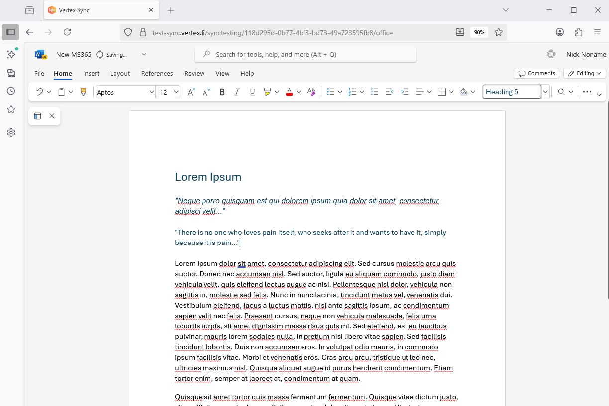The height and width of the screenshot is (406, 609).
Task: Expand the Heading 5 styles gallery
Action: point(546,92)
